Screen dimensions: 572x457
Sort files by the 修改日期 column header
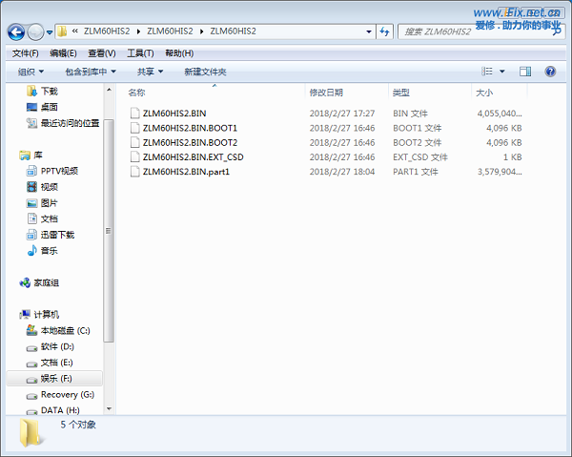[326, 93]
